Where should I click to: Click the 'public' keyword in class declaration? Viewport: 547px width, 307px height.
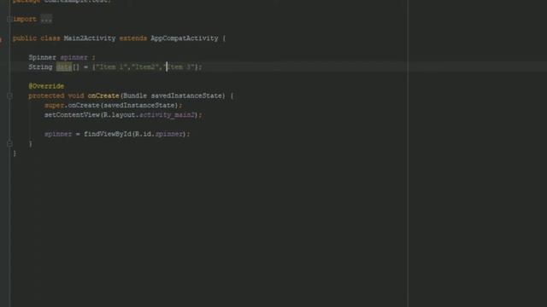[25, 38]
